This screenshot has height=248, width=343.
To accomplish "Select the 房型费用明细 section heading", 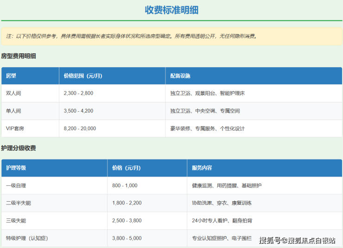I will [19, 56].
